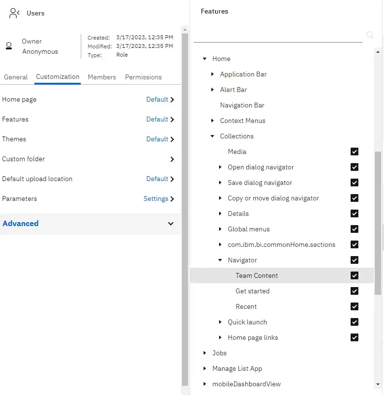Click the Owner profile icon
384x395 pixels.
pyautogui.click(x=9, y=46)
